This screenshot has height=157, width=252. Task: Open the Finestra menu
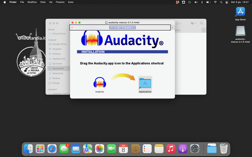[x=60, y=2]
